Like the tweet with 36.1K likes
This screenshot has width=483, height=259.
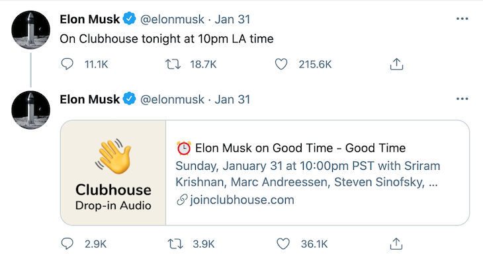coord(283,244)
